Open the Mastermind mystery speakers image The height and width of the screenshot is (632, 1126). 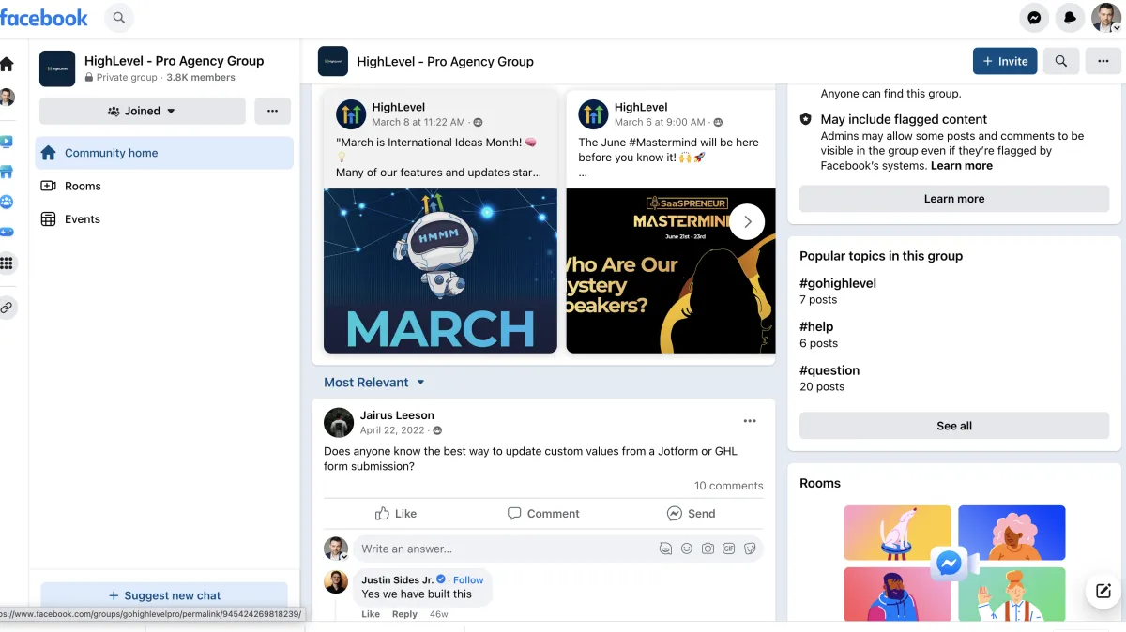(671, 271)
